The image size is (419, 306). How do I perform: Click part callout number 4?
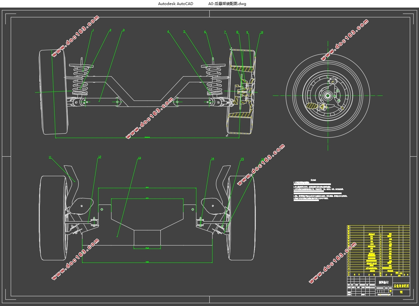168,32
